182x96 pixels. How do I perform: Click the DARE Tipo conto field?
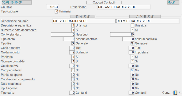[69, 39]
